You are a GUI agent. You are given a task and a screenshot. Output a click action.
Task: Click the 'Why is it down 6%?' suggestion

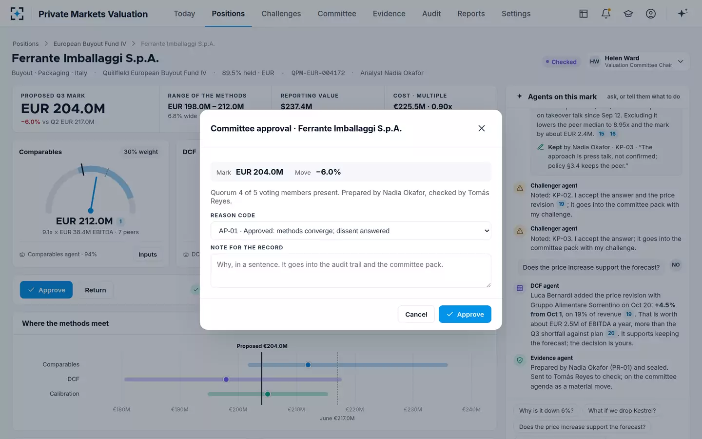(546, 411)
